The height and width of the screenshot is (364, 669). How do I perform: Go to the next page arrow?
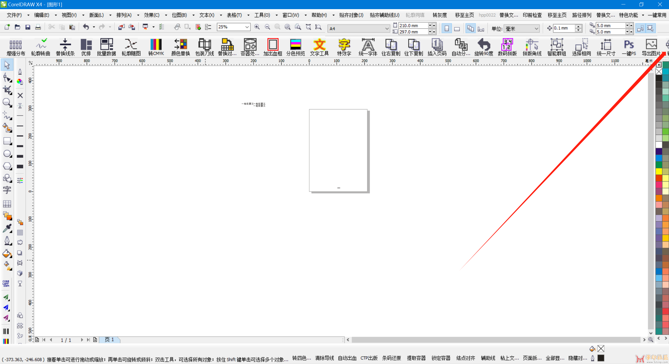(x=82, y=340)
